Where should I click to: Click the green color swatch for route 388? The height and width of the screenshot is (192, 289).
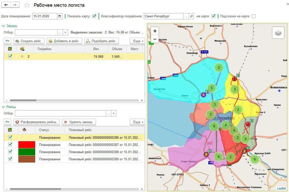[x=26, y=152]
